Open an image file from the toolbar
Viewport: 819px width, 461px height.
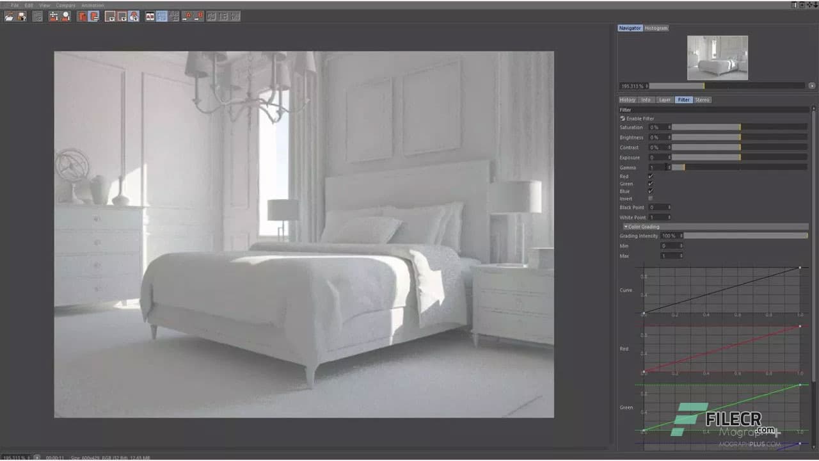tap(9, 17)
